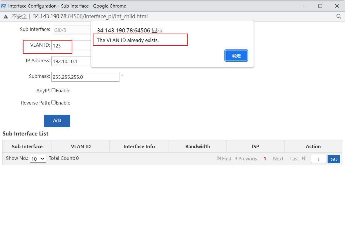
Task: Open the Show No. dropdown
Action: pos(38,159)
